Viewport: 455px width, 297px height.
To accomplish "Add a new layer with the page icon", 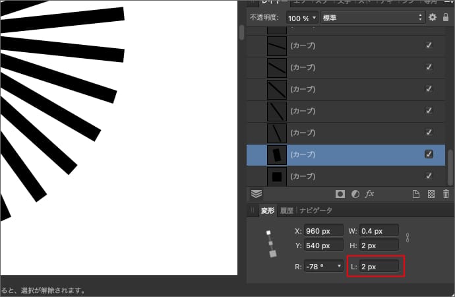I will click(x=416, y=194).
